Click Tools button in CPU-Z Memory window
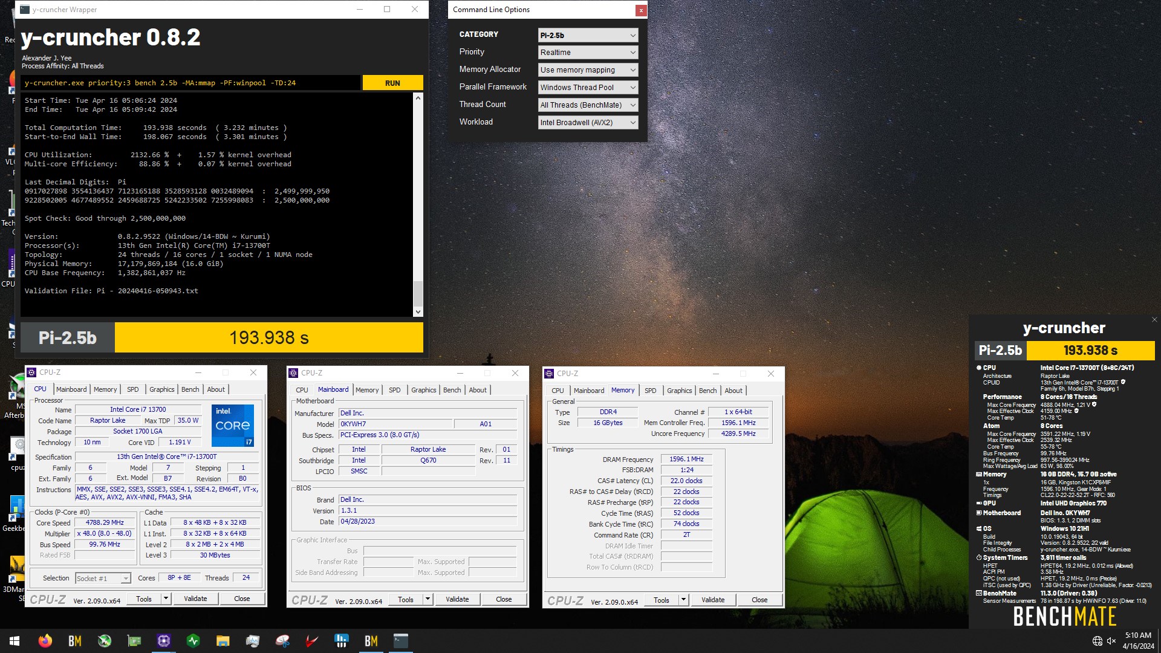1161x653 pixels. click(662, 600)
